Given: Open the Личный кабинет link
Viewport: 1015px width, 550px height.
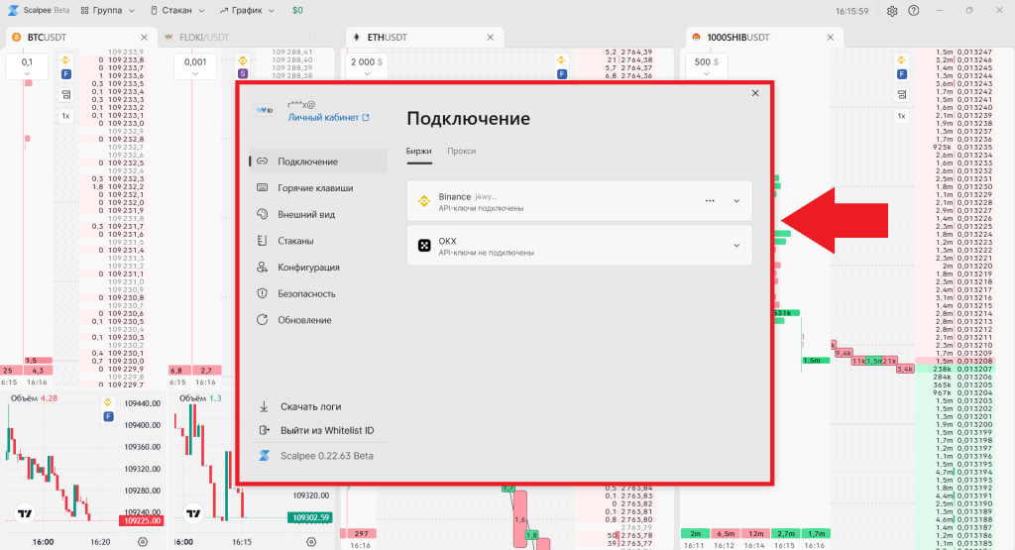Looking at the screenshot, I should pyautogui.click(x=328, y=117).
